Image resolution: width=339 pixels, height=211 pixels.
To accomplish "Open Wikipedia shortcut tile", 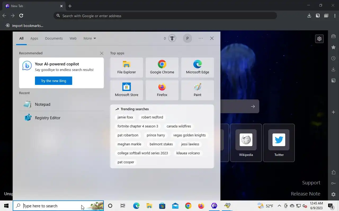I will (x=246, y=143).
